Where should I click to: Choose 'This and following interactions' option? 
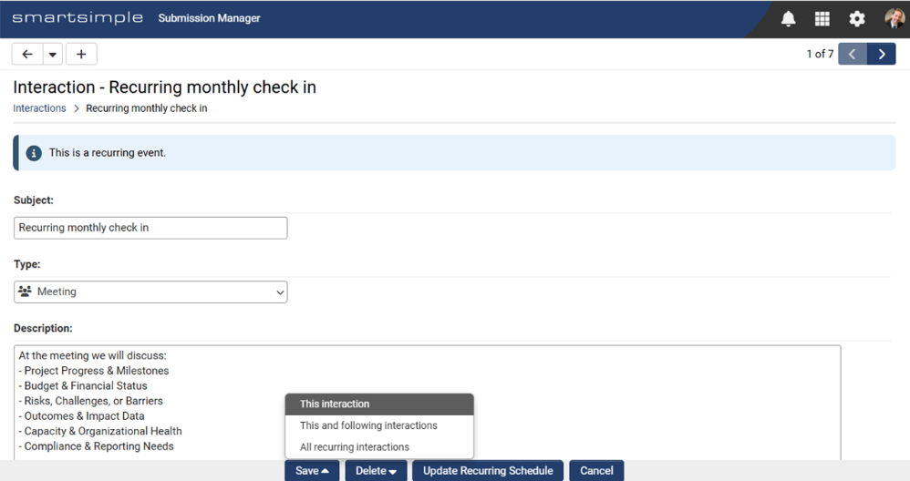379,425
